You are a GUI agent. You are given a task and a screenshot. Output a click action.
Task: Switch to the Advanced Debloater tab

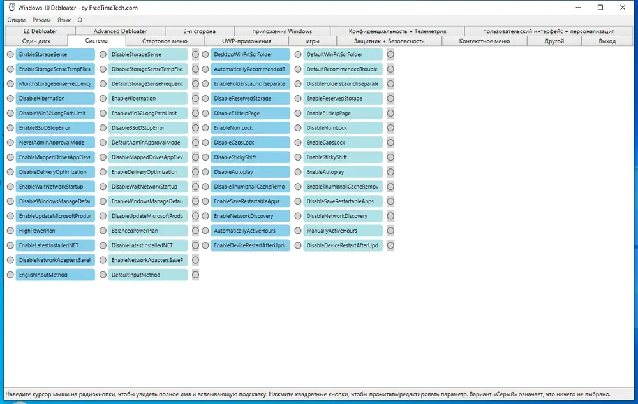[120, 31]
